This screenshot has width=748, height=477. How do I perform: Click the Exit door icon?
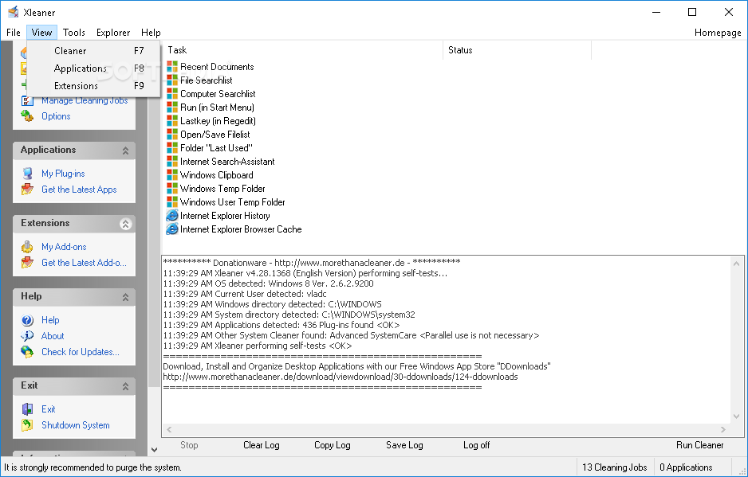coord(27,409)
